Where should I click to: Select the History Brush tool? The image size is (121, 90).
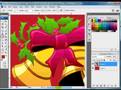coord(6,34)
